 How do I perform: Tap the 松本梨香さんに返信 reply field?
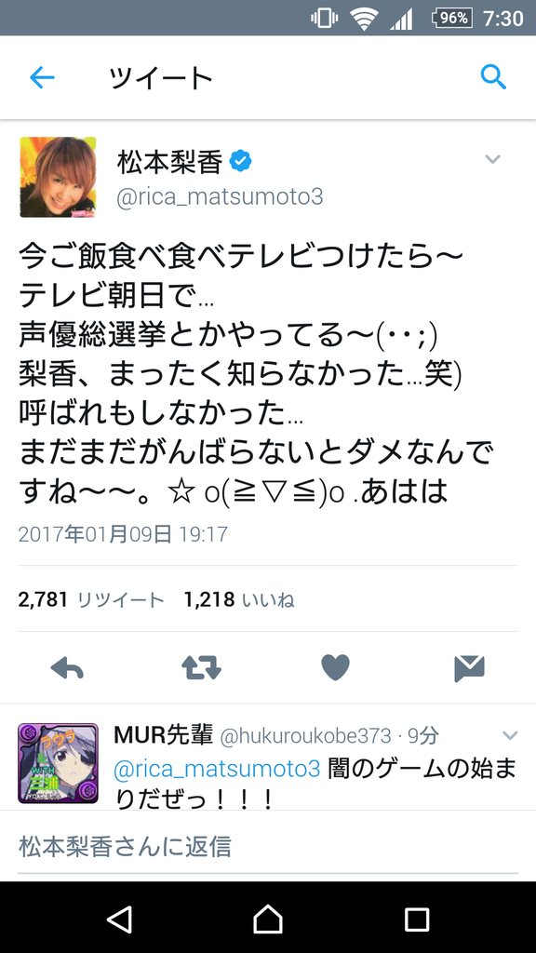pyautogui.click(x=268, y=847)
